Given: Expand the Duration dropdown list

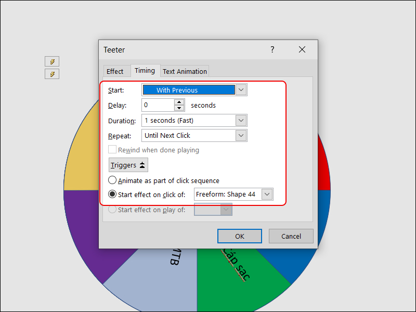Looking at the screenshot, I should click(x=241, y=120).
